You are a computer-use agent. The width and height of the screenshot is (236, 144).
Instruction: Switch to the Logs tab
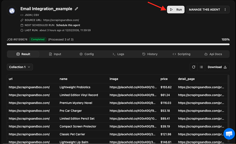click(x=118, y=54)
